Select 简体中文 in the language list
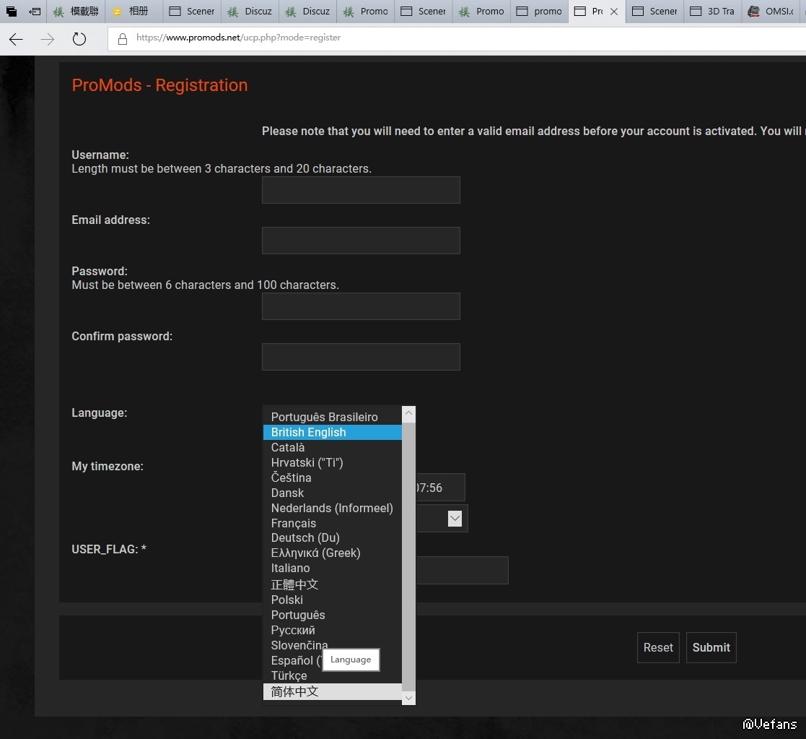The image size is (806, 739). click(294, 691)
